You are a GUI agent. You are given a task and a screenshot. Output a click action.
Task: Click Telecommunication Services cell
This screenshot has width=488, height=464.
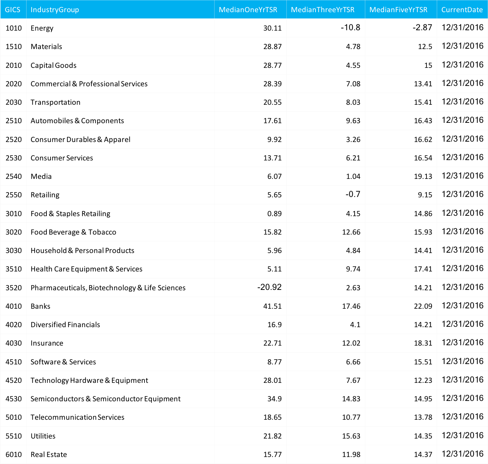click(x=77, y=417)
